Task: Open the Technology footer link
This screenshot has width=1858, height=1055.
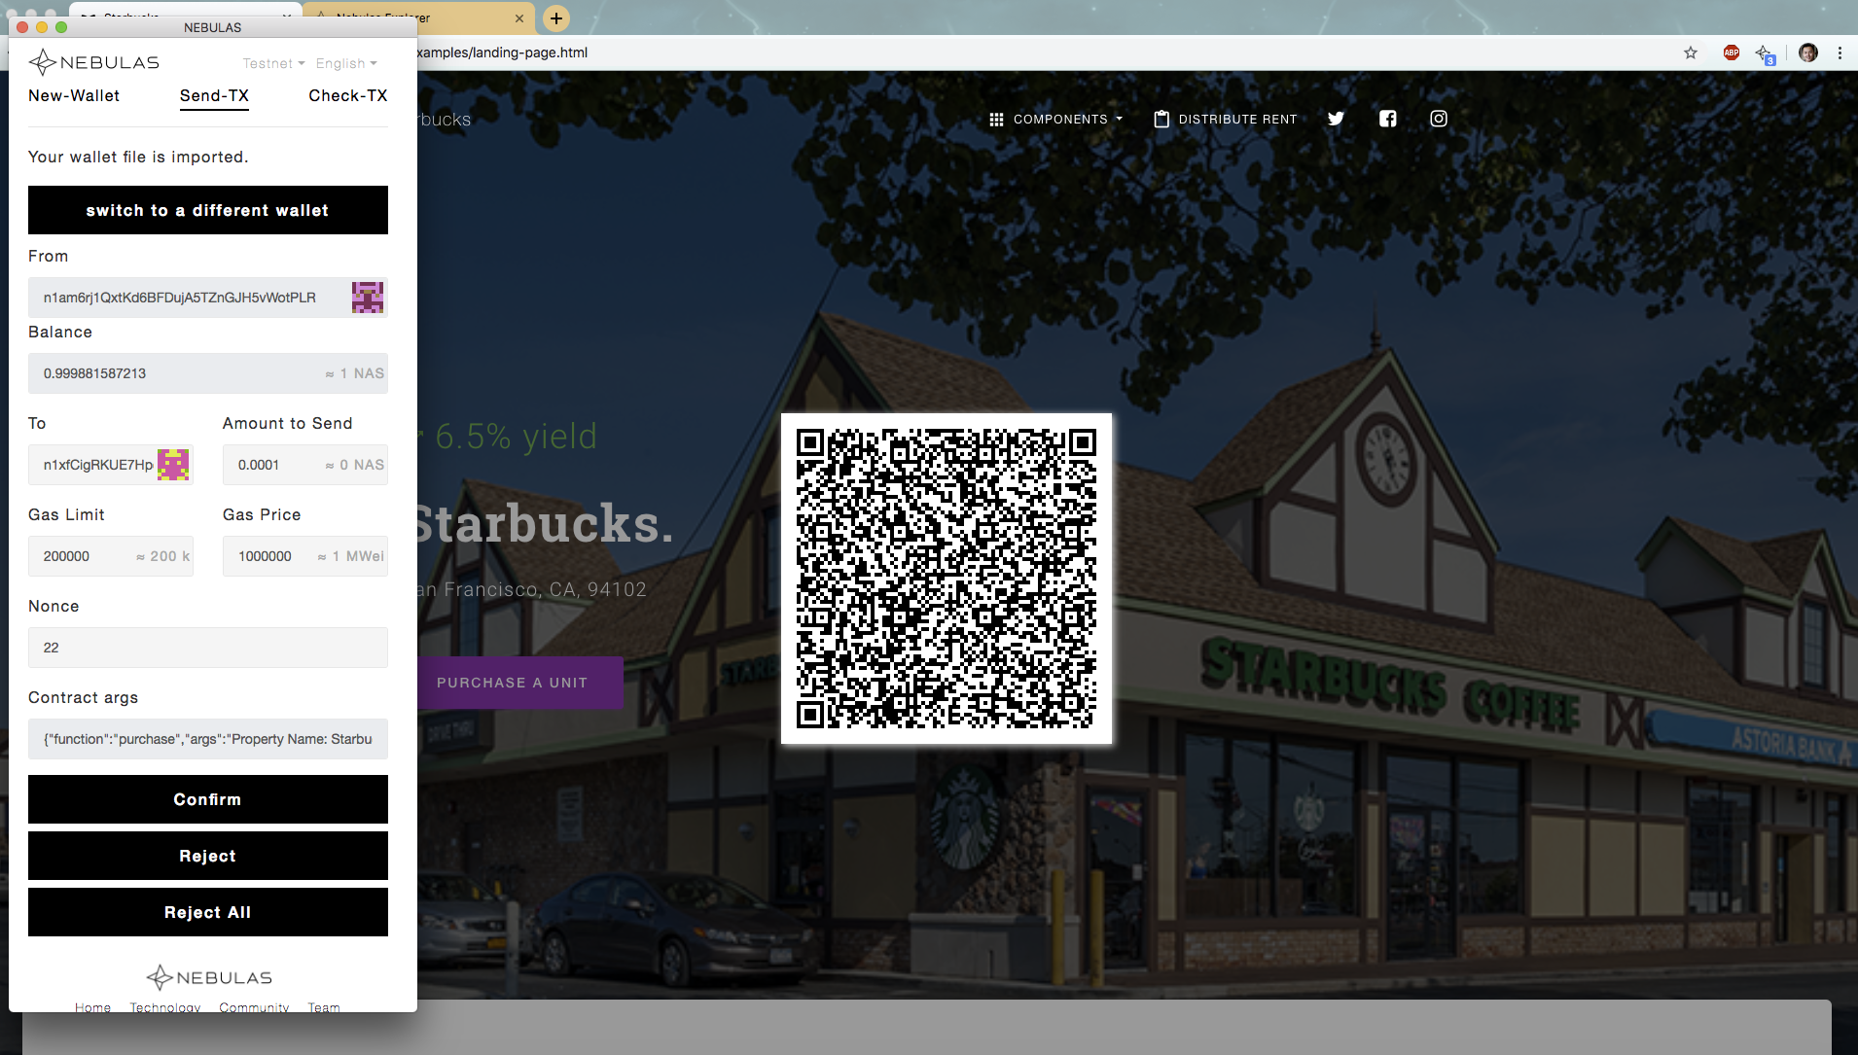Action: click(x=165, y=1007)
